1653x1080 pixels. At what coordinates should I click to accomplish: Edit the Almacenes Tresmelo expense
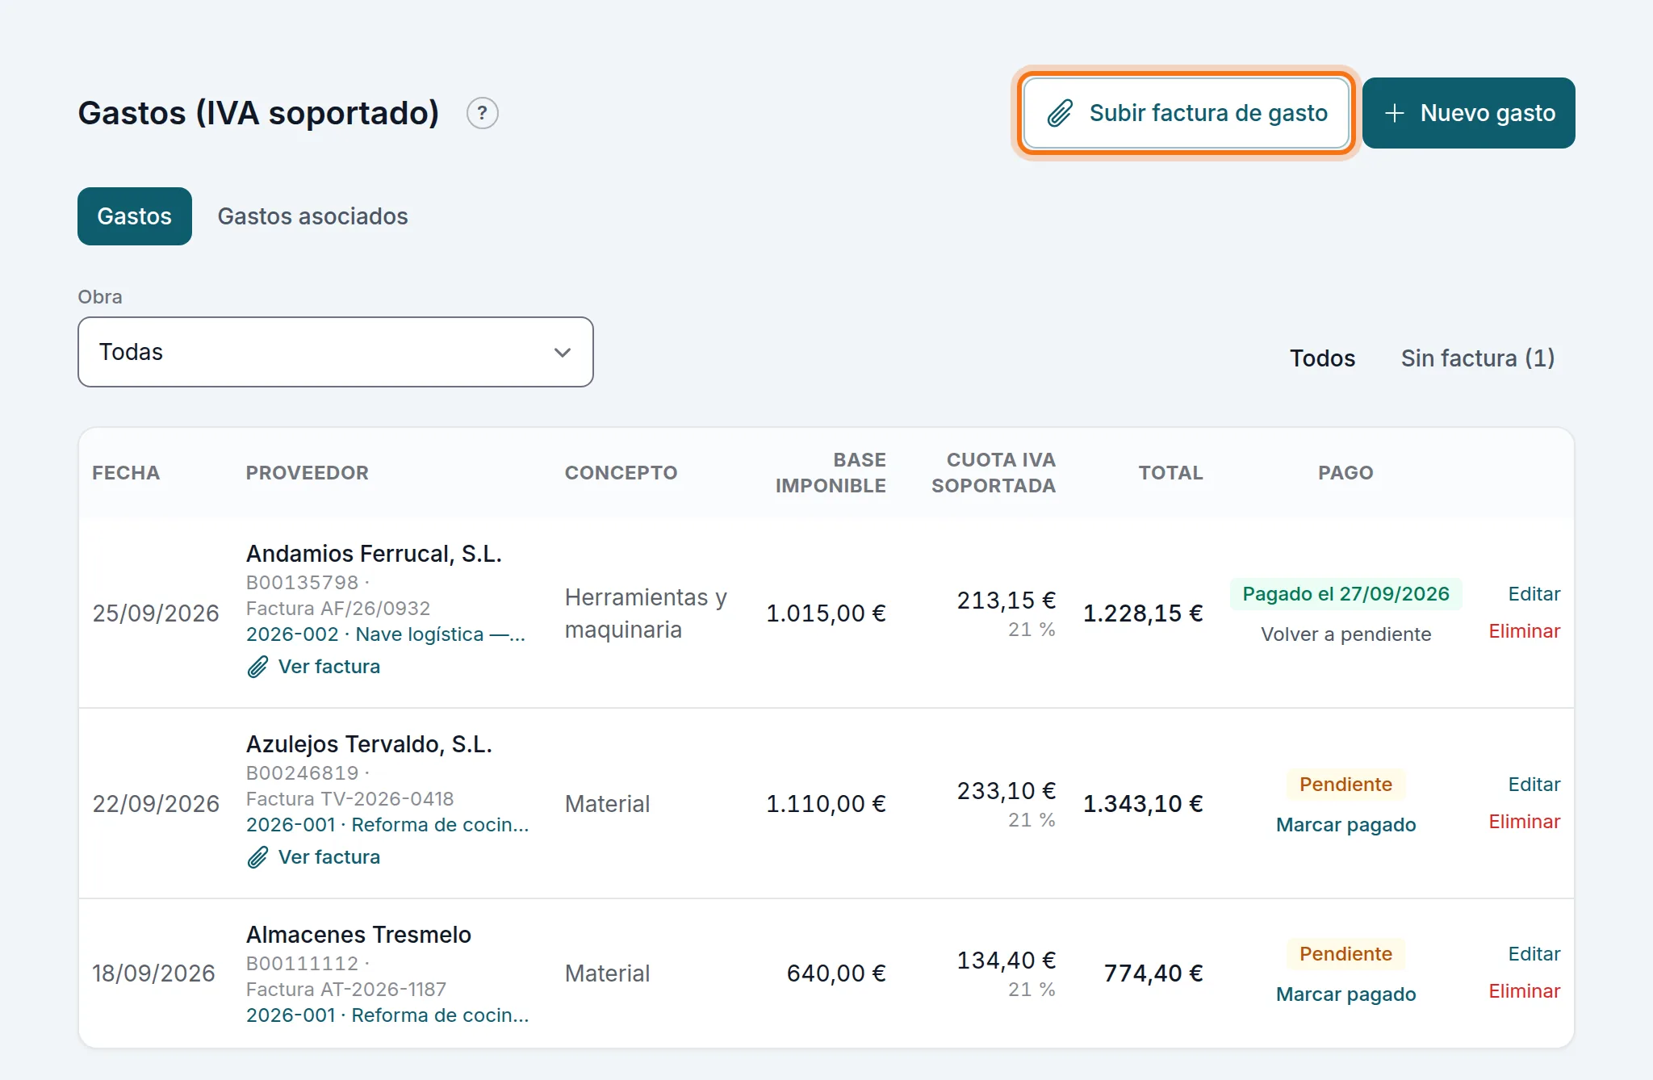pyautogui.click(x=1534, y=954)
